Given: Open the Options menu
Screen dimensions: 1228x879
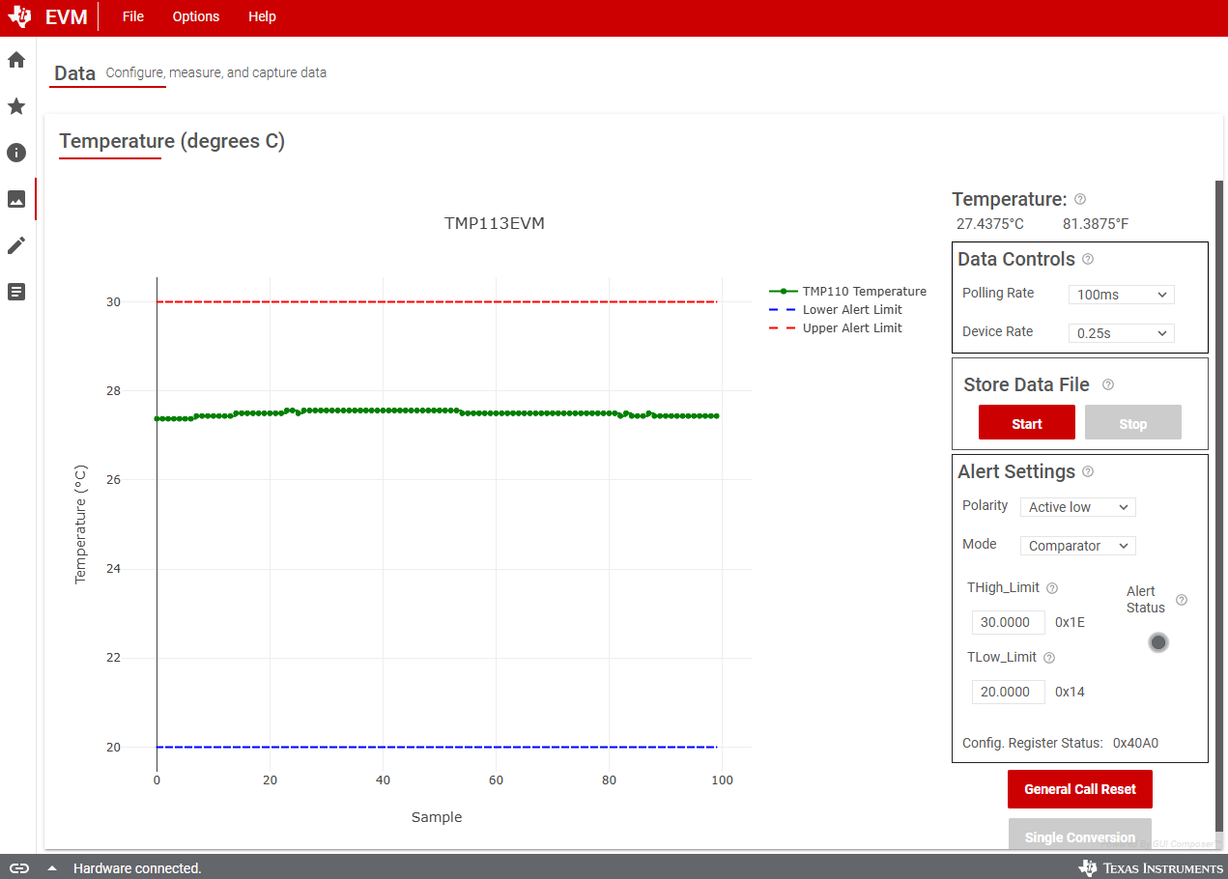Looking at the screenshot, I should click(196, 16).
